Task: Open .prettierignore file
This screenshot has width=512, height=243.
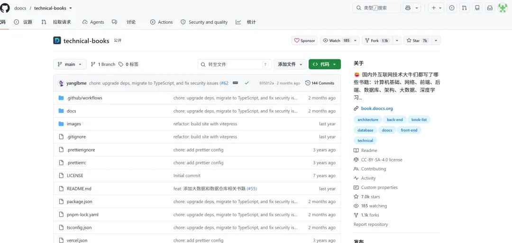Action: point(81,150)
